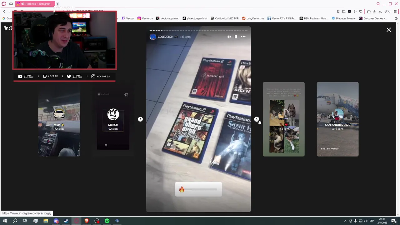The image size is (400, 225).
Task: Open File Explorer from the taskbar
Action: (x=46, y=221)
